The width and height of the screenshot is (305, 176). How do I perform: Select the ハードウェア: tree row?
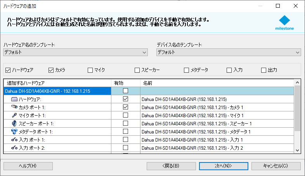click(57, 99)
